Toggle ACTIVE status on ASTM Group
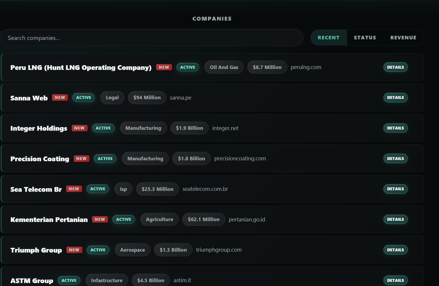This screenshot has width=439, height=286. (69, 280)
